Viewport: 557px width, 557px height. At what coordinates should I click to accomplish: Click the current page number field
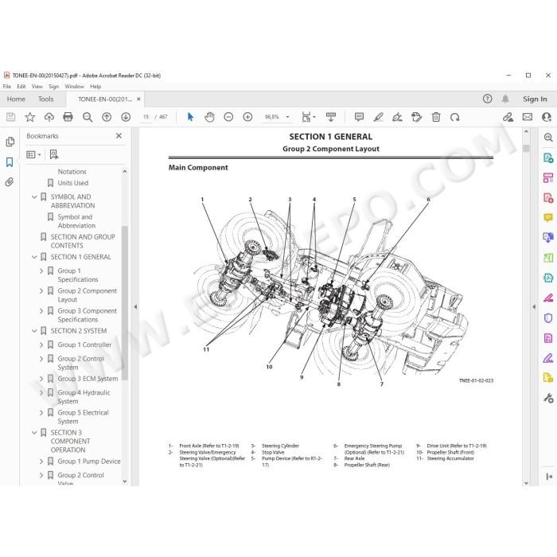[x=146, y=117]
